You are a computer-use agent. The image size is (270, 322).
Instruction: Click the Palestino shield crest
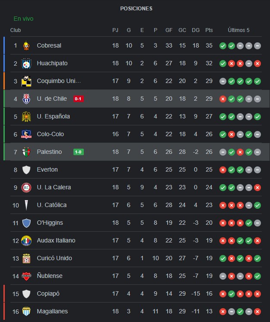(x=26, y=152)
